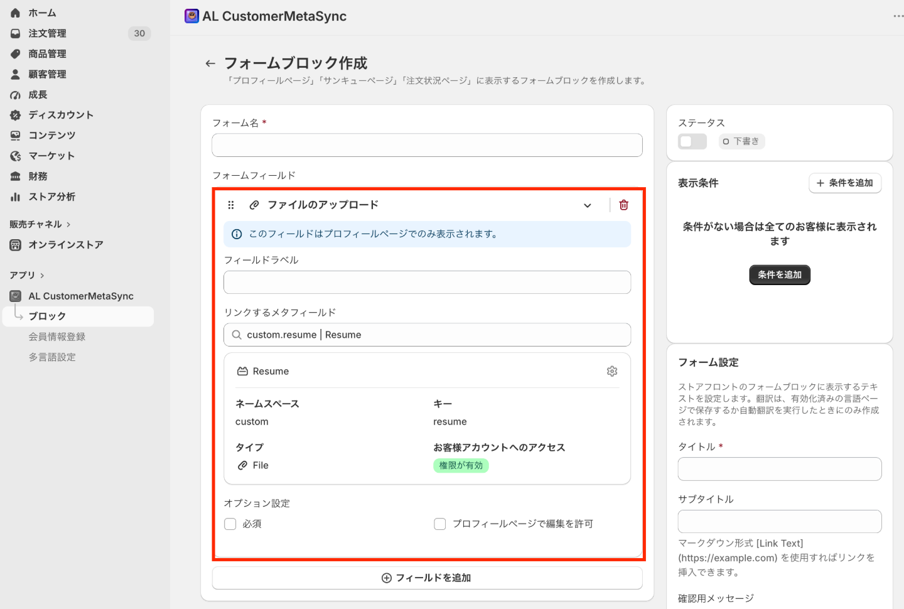The width and height of the screenshot is (904, 609).
Task: Click the dark 条件を追加 button
Action: (x=780, y=275)
